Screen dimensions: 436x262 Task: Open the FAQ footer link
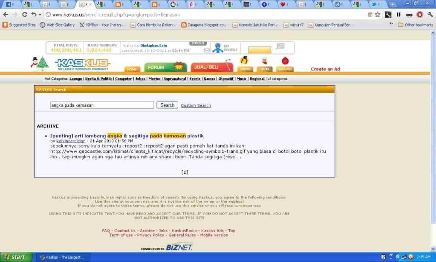click(106, 230)
